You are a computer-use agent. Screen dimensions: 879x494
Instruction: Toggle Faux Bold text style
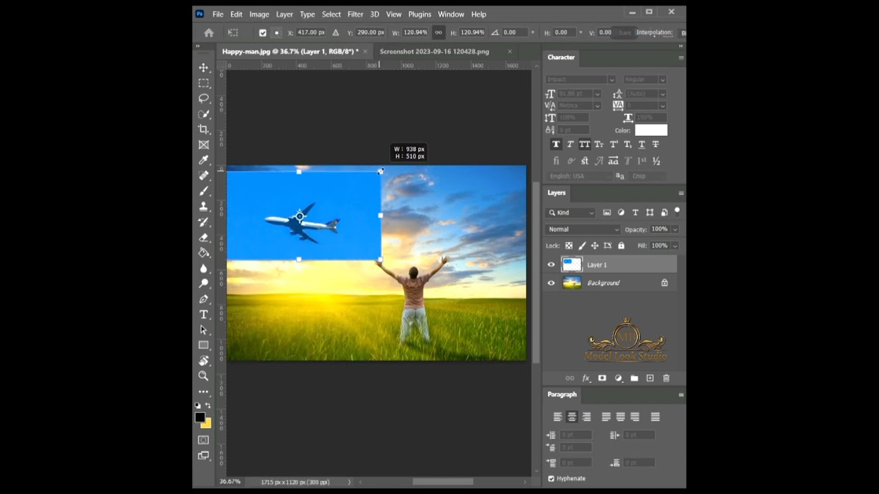click(556, 145)
